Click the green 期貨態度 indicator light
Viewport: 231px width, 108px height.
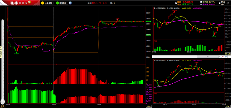point(57,3)
